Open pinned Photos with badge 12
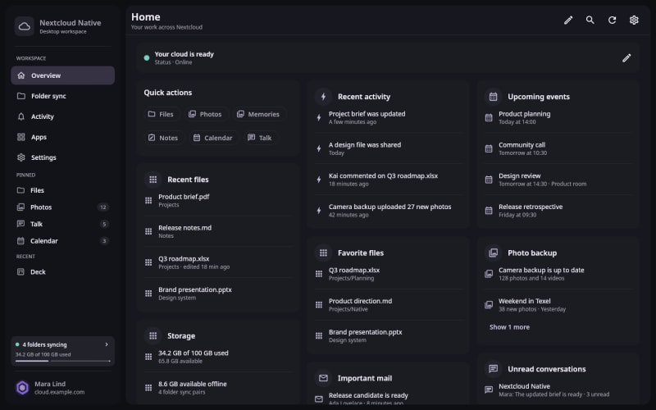656x410 pixels. pos(63,207)
